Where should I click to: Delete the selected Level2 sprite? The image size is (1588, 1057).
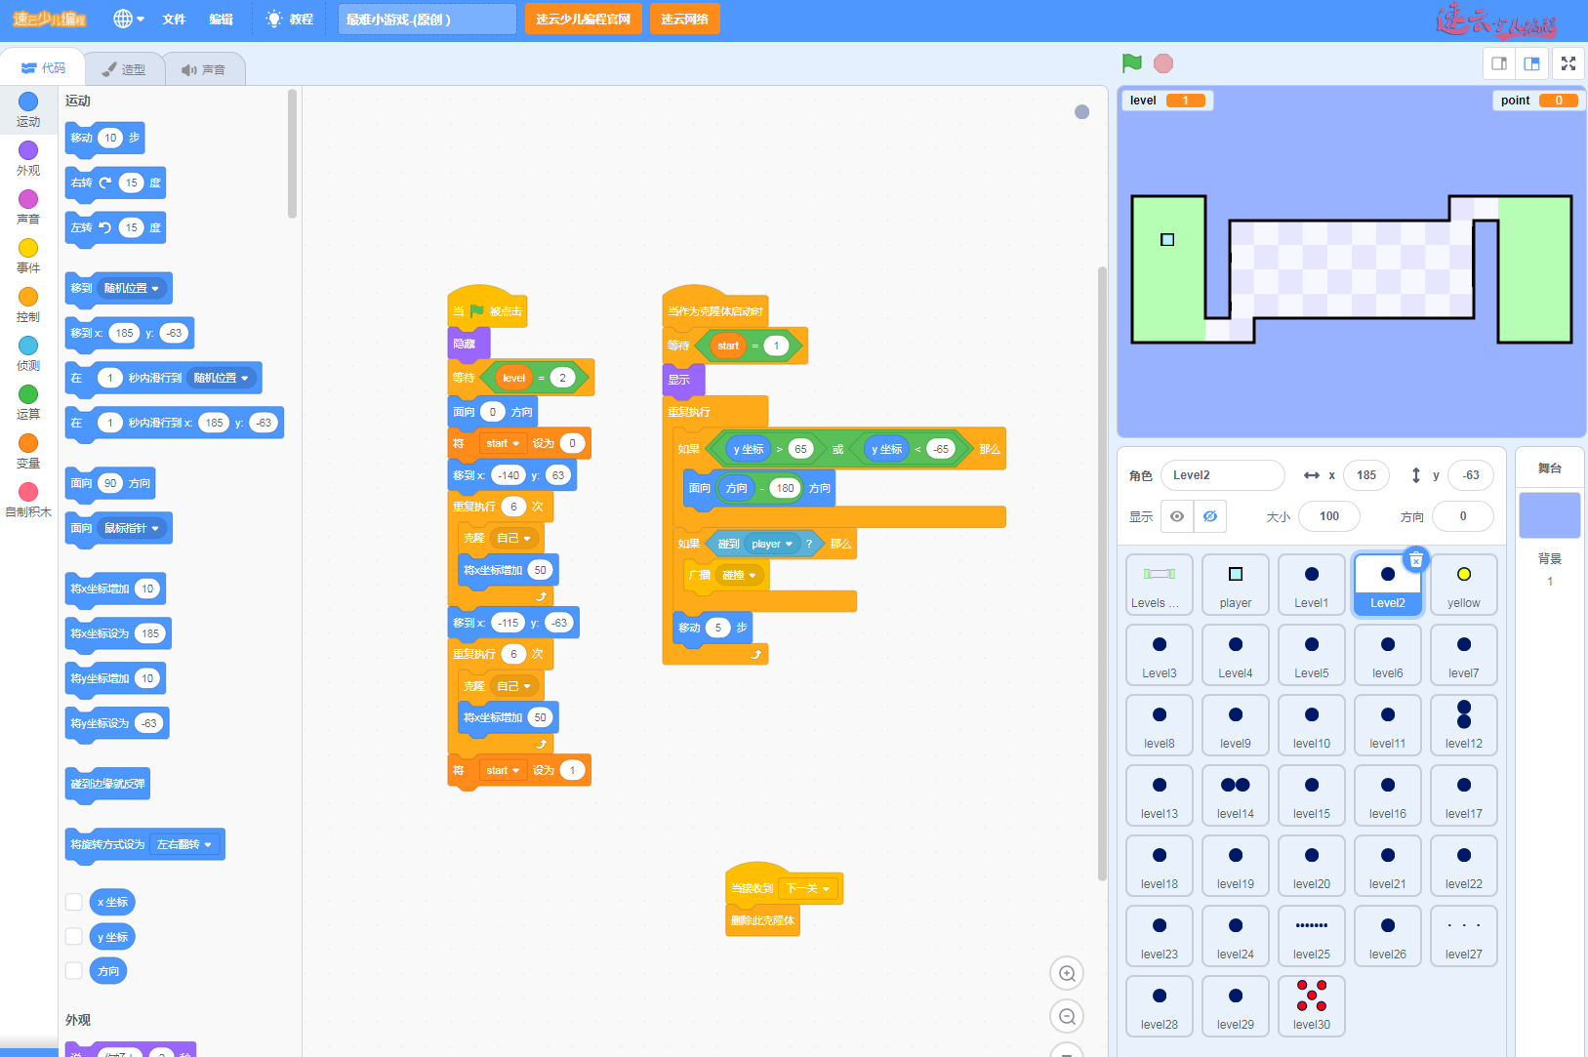(x=1415, y=559)
